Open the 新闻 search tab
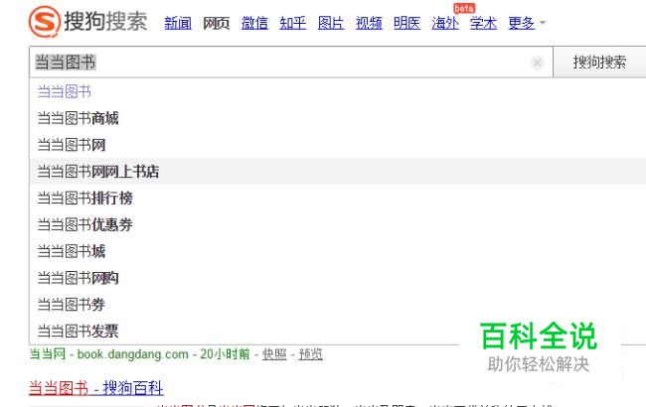 coord(178,23)
